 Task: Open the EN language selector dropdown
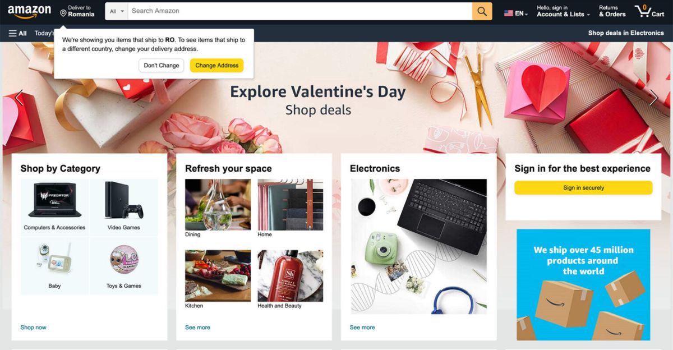click(521, 13)
